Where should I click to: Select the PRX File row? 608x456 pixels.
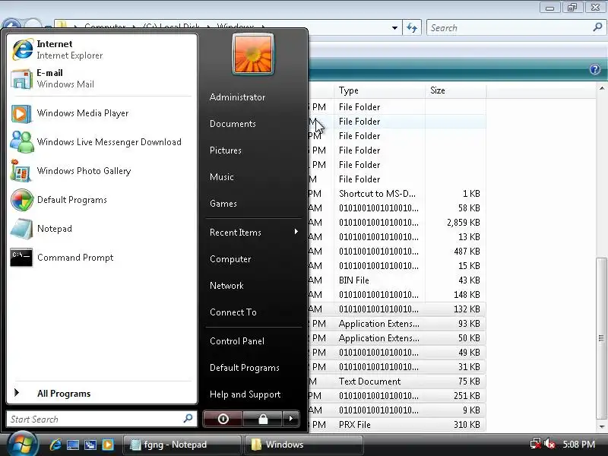coord(397,425)
